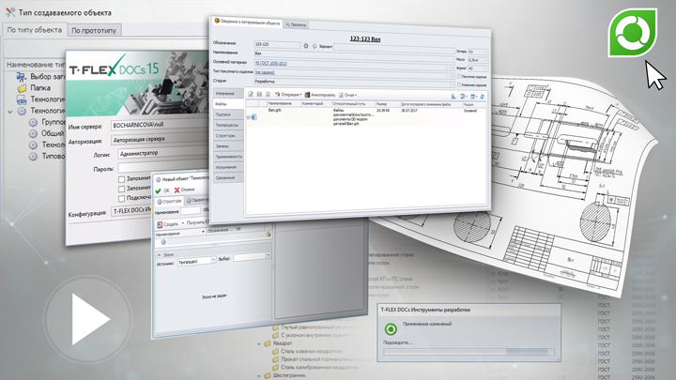Click the green T-FLEX DOCs logo icon
The height and width of the screenshot is (380, 676).
coord(633,33)
